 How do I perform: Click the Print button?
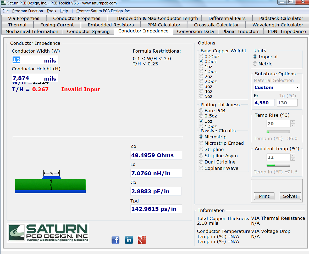[x=264, y=196]
